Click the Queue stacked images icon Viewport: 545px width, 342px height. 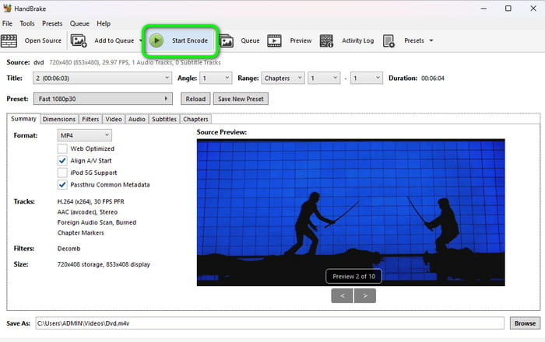click(x=227, y=40)
